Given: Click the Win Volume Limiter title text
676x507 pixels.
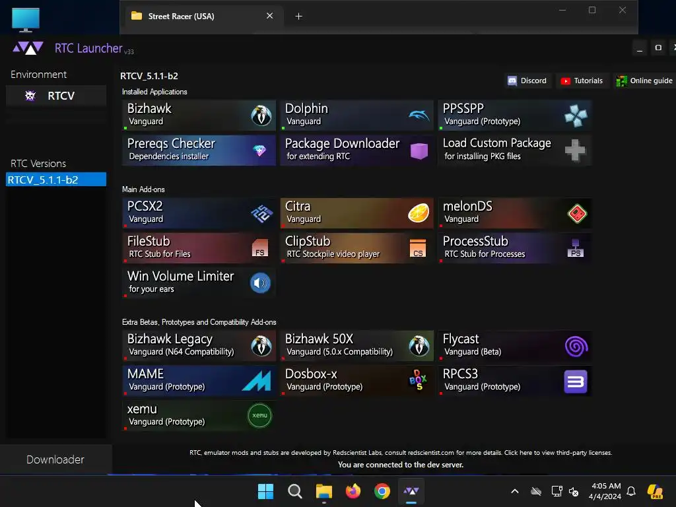Looking at the screenshot, I should point(181,276).
